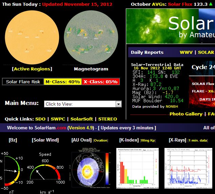Click the X-Class: 05% flare risk box
The height and width of the screenshot is (194, 215).
101,82
